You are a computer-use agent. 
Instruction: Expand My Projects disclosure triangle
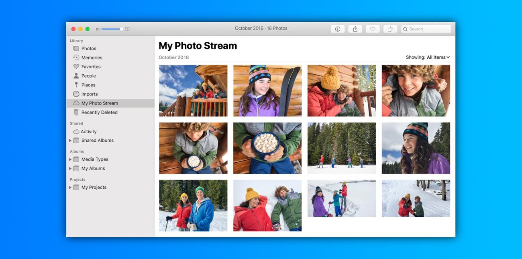point(70,188)
